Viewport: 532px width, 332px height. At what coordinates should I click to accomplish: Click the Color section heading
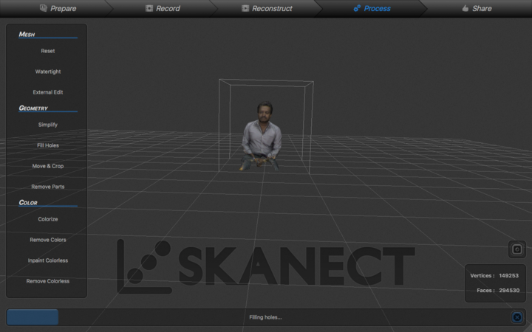tap(28, 203)
